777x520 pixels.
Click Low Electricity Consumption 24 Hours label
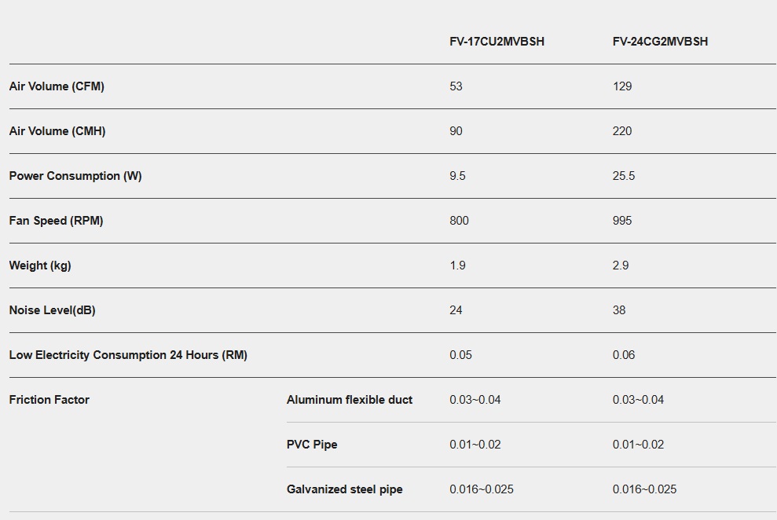(128, 355)
